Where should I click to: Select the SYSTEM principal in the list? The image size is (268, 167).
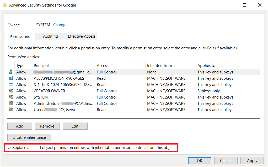tap(41, 97)
